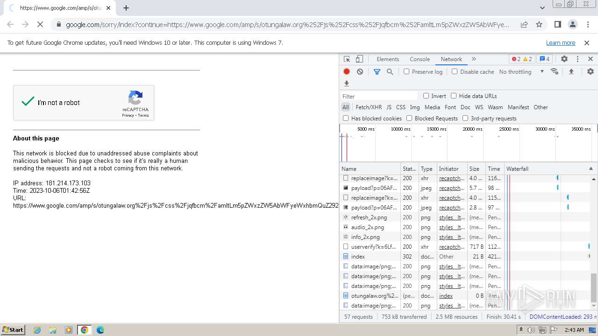Screen dimensions: 598x336
Task: Check Blocked Requests checkbox
Action: 409,118
